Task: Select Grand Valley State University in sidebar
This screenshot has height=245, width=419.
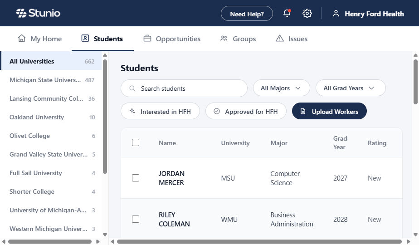Action: click(51, 154)
